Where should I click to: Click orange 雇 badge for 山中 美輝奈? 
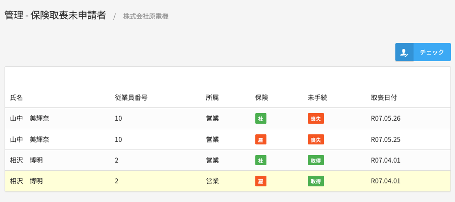click(x=261, y=139)
